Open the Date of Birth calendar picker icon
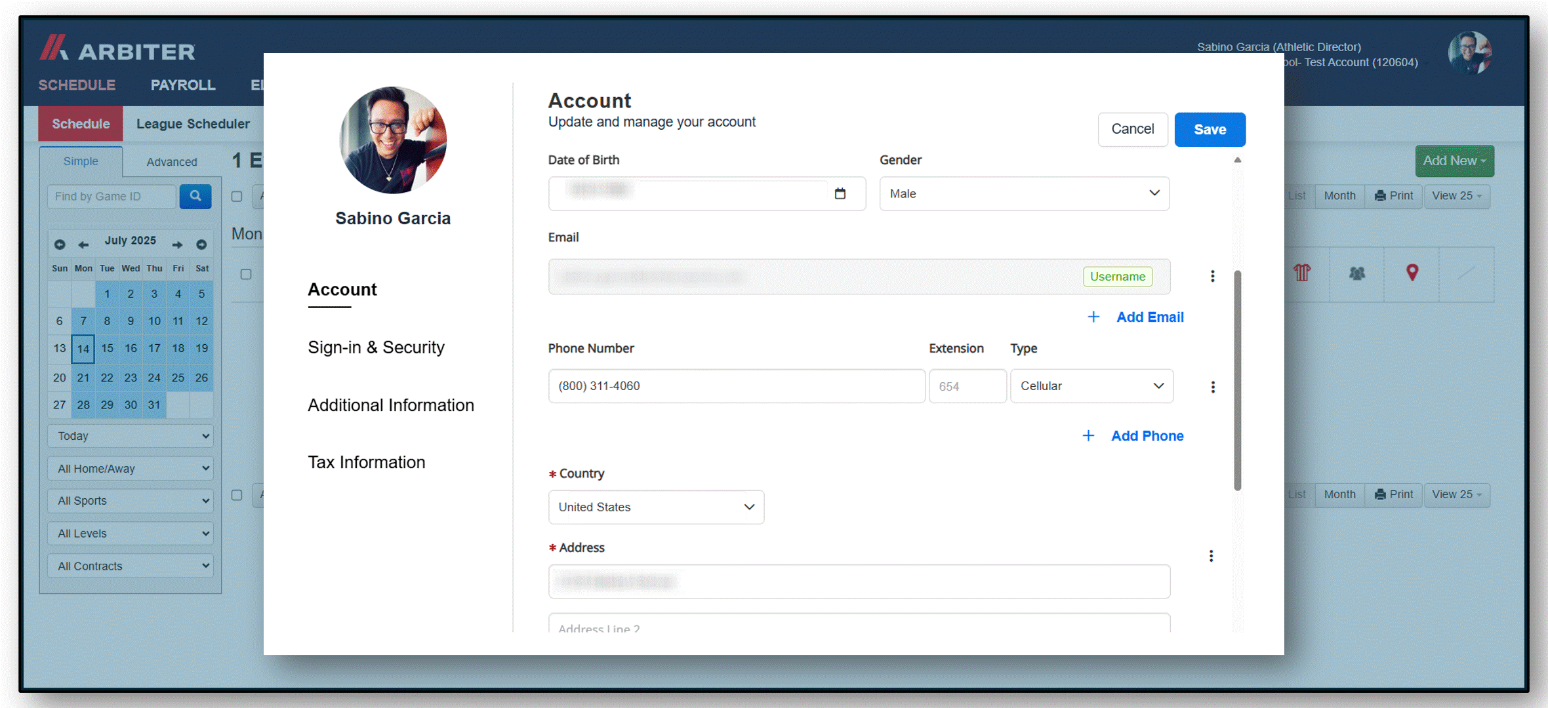Viewport: 1548px width, 708px height. 840,193
